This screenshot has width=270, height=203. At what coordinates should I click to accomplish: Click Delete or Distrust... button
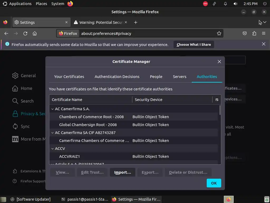188,172
